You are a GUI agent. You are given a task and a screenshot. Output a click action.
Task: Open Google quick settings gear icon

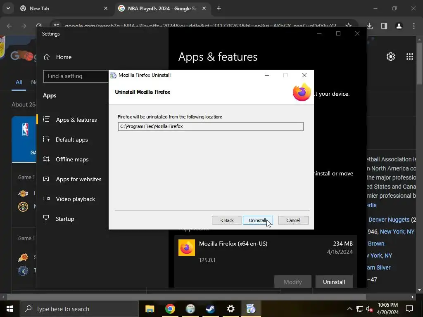click(391, 57)
